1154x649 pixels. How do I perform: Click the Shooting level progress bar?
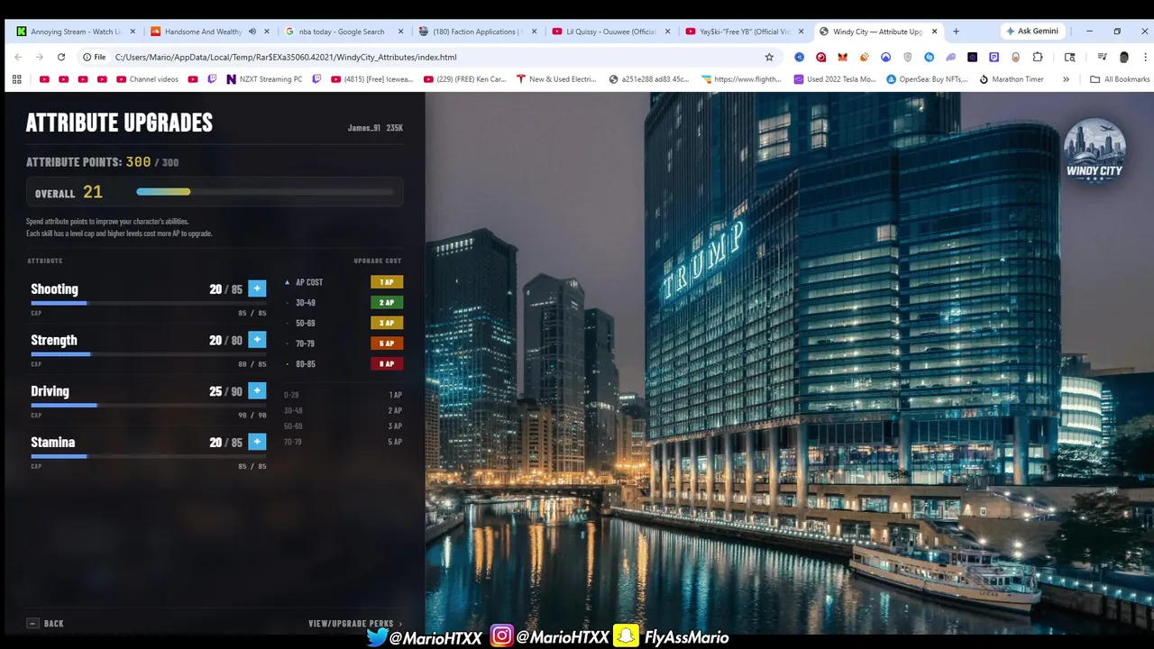(x=149, y=303)
